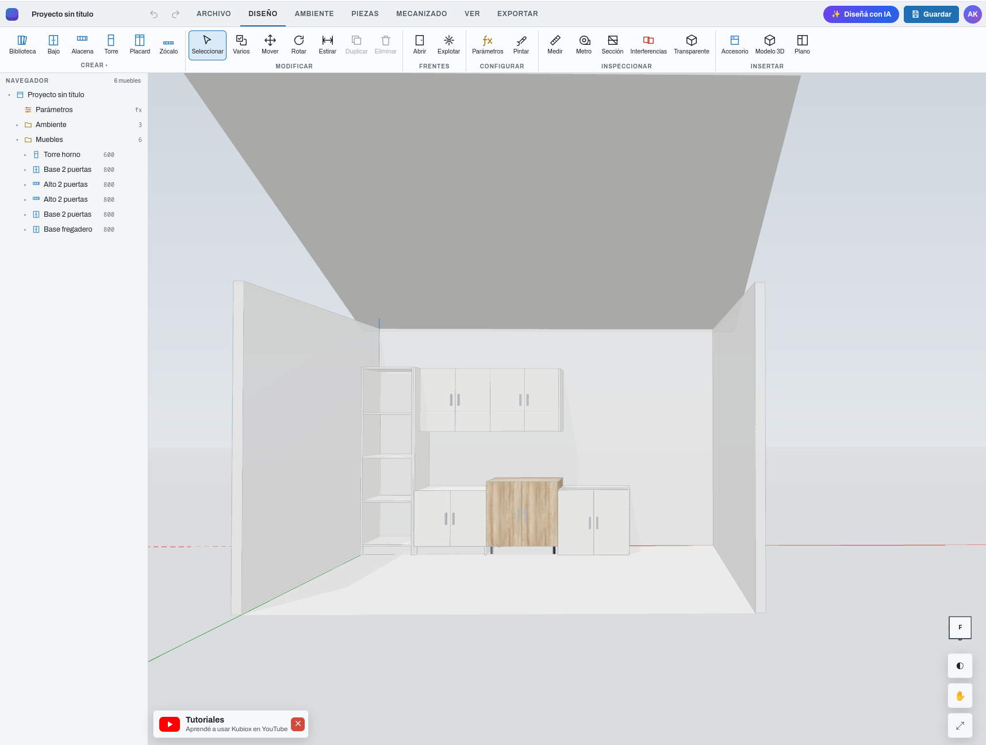
Task: Collapse the Muebles folder
Action: point(17,140)
